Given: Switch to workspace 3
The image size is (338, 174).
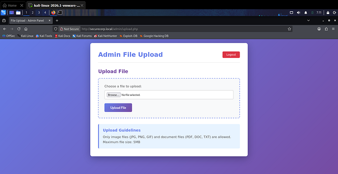Looking at the screenshot, I should [x=39, y=13].
